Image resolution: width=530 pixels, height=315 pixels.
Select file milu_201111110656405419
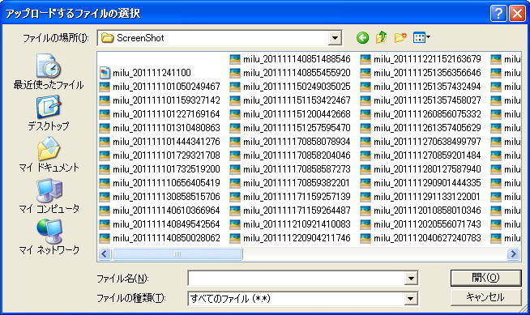160,183
